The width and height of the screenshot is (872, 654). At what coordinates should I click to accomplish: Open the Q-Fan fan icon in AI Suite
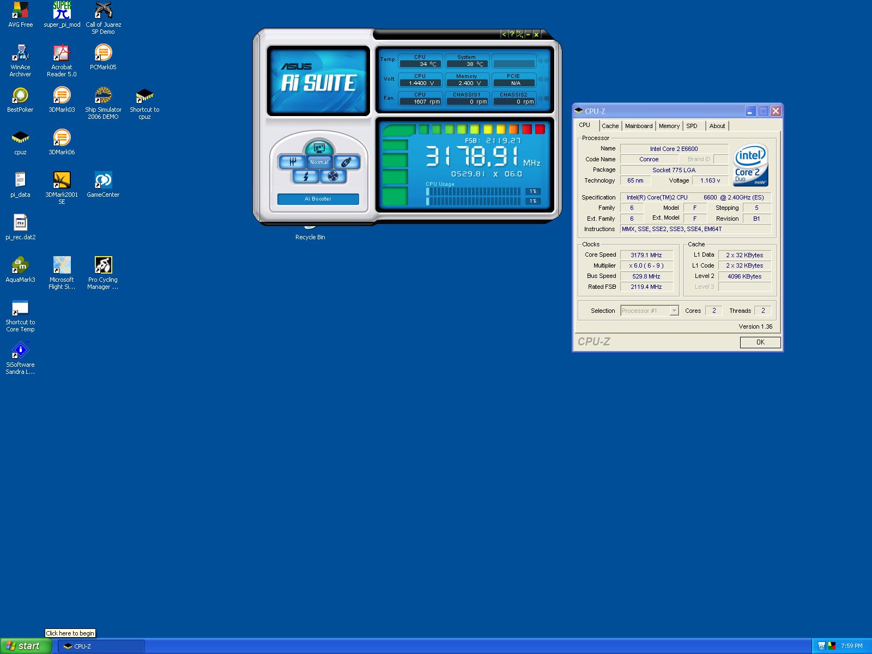(333, 176)
